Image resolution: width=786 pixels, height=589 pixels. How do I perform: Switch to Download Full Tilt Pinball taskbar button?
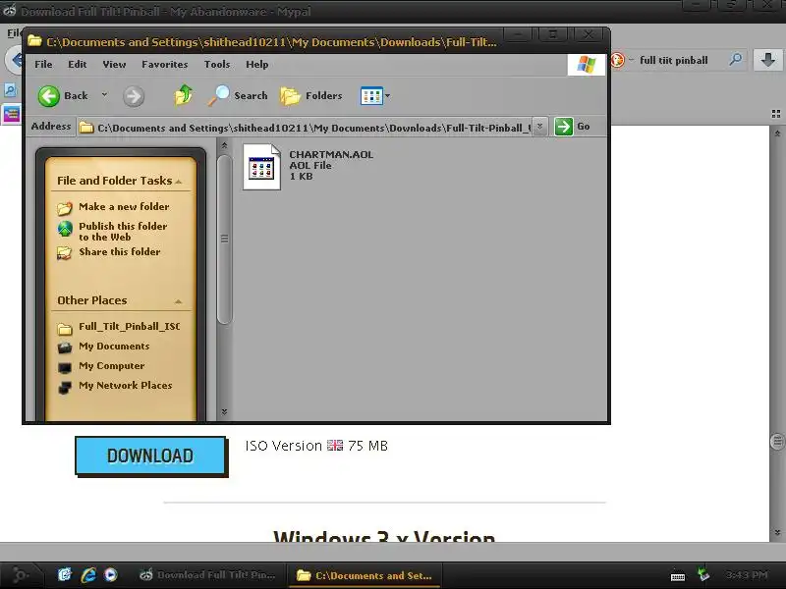(209, 575)
